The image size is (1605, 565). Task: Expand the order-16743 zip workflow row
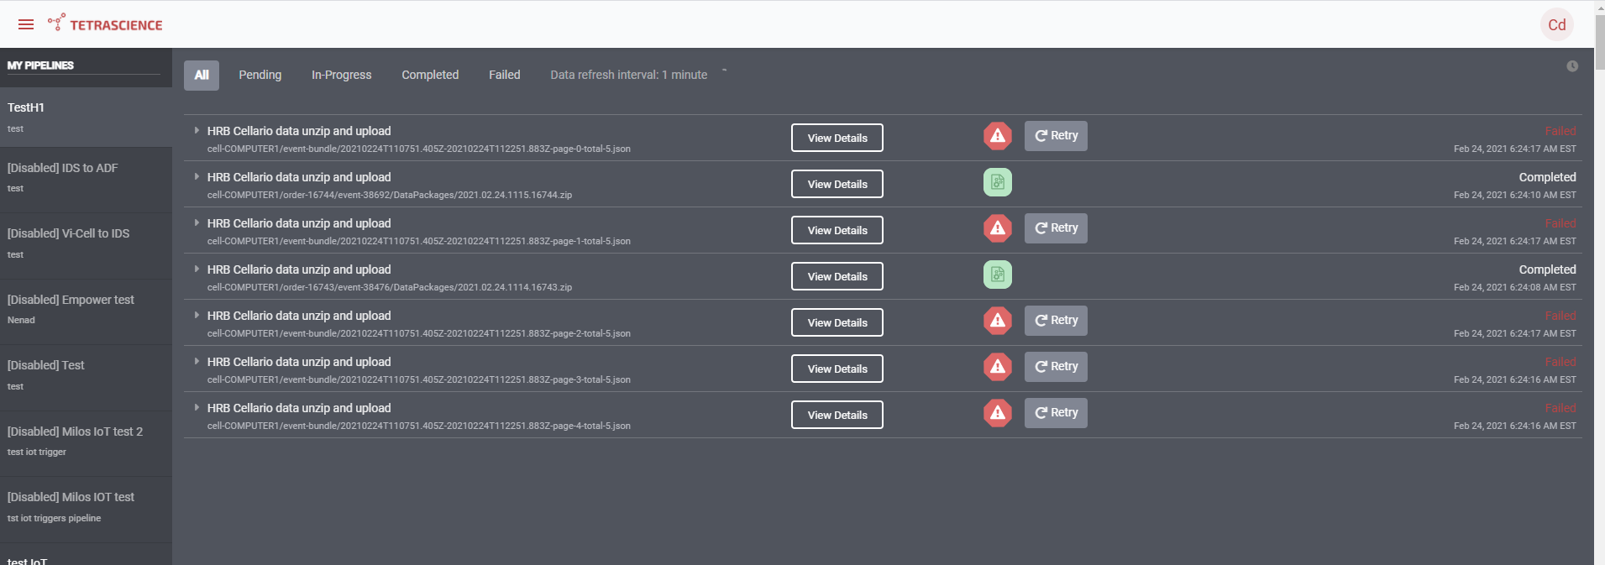point(197,269)
